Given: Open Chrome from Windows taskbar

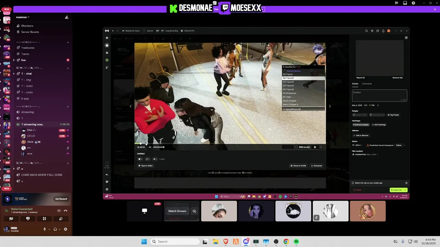Looking at the screenshot, I should click(286, 242).
